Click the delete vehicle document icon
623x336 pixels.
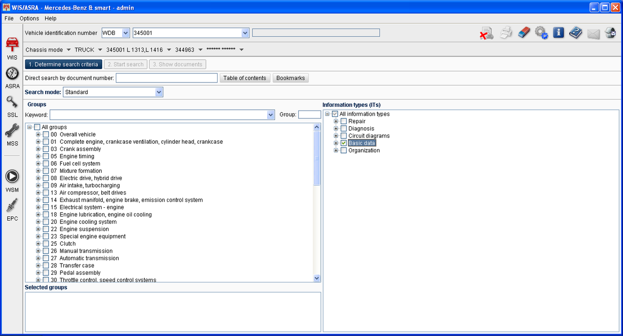pos(486,33)
